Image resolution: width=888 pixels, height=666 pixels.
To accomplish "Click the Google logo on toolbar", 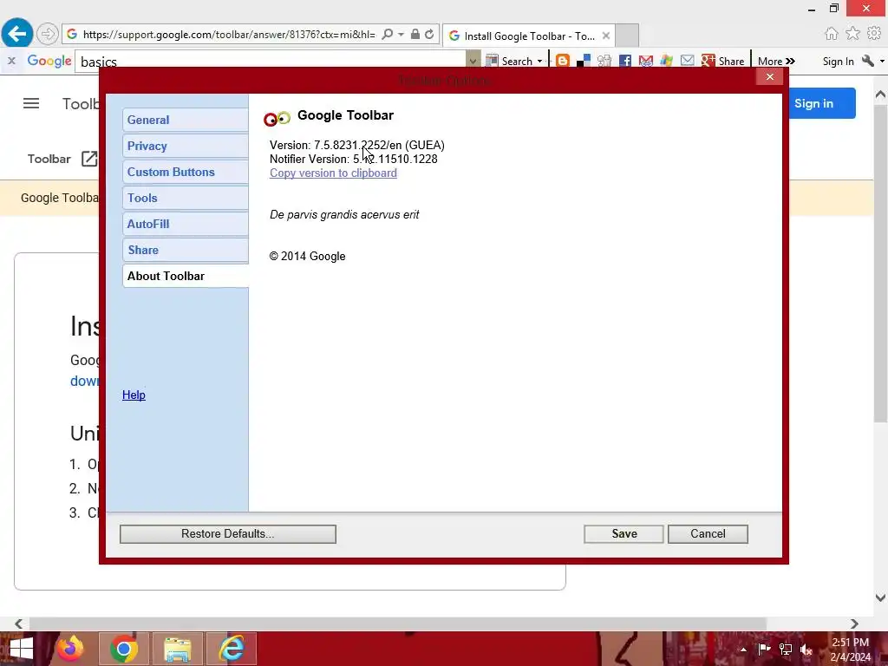I will [49, 62].
